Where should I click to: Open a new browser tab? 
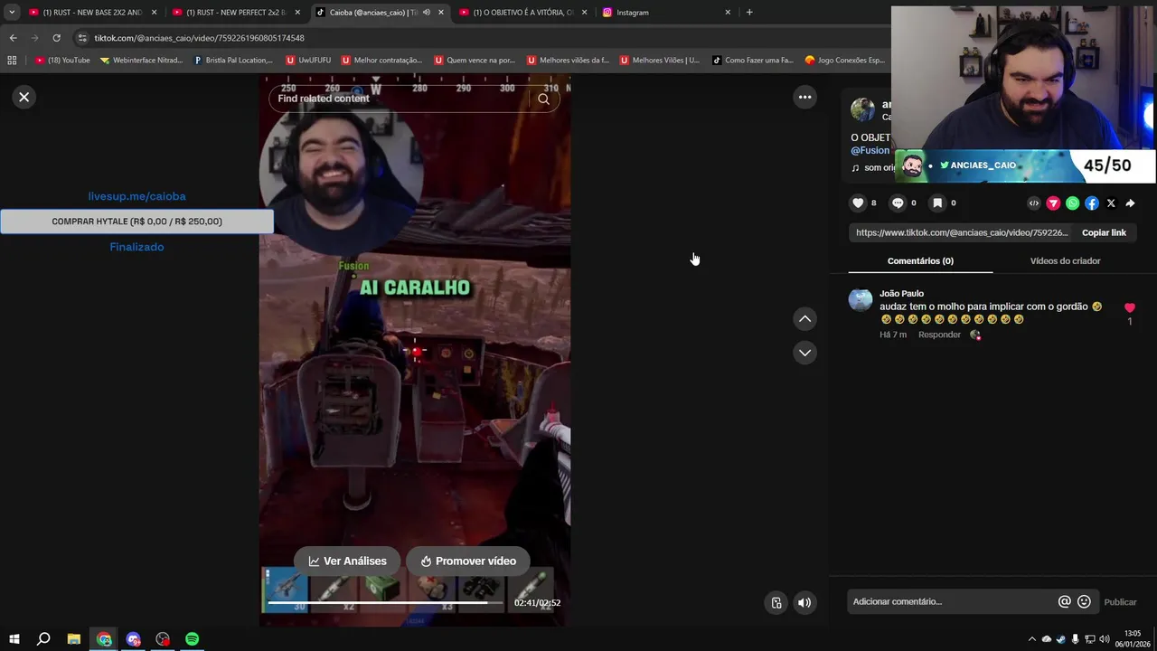(749, 13)
